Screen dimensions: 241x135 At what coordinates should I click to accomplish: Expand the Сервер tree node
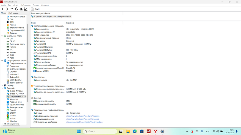click(2, 85)
